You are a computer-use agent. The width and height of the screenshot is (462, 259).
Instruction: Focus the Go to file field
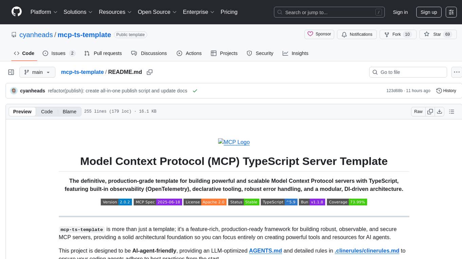408,72
